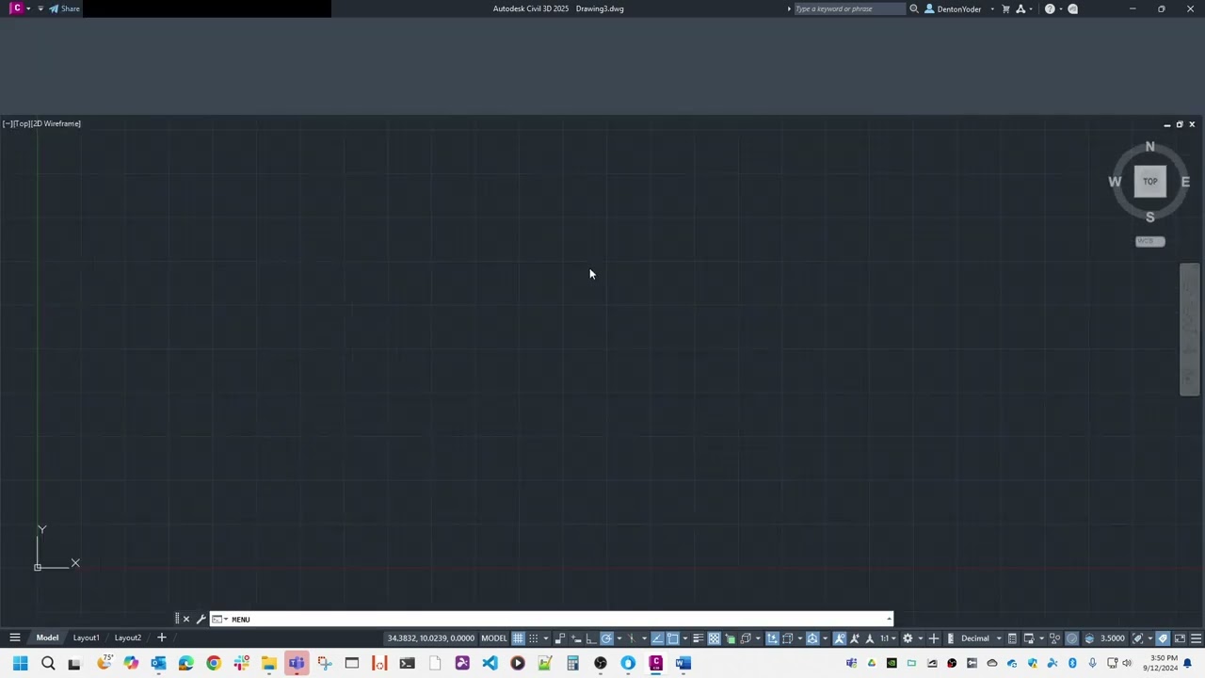Click the TOP face of the ViewCube
Screen dimensions: 1205x678
(x=1149, y=182)
